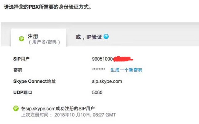Click the green checkmark on 注册 tab
199x124 pixels.
[x=22, y=39]
